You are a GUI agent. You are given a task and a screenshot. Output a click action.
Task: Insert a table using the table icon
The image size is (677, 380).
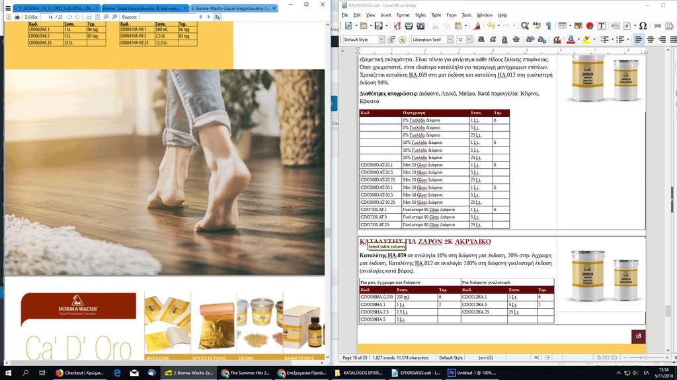pos(562,26)
